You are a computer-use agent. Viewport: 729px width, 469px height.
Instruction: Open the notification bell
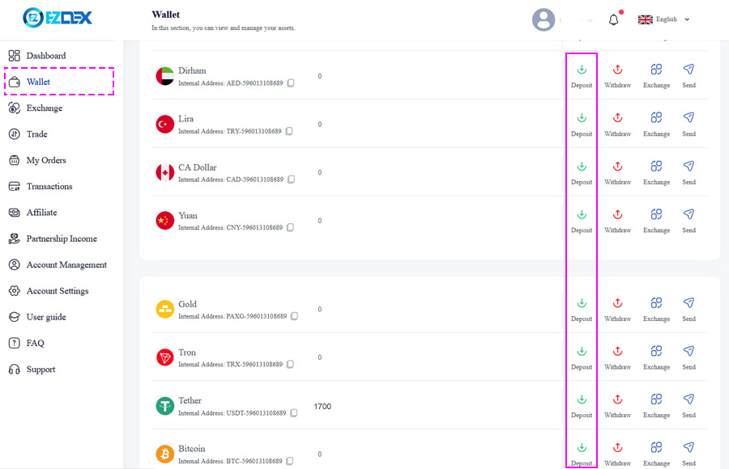pyautogui.click(x=614, y=20)
